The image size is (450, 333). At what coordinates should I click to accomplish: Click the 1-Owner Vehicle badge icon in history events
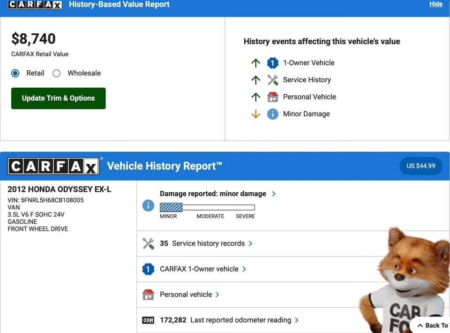pyautogui.click(x=273, y=63)
